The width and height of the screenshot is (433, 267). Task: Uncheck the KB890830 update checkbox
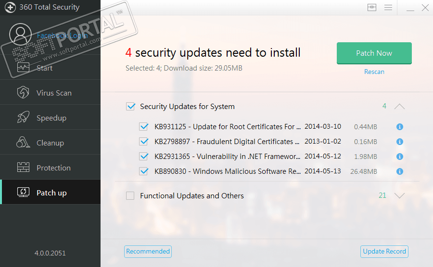click(x=143, y=171)
